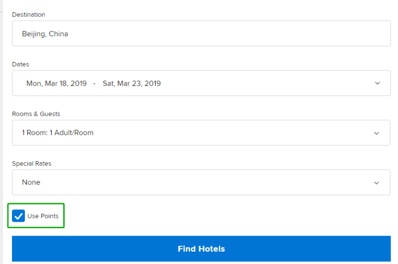The height and width of the screenshot is (264, 398).
Task: Expand the Rooms & Guests chevron arrow
Action: click(377, 133)
